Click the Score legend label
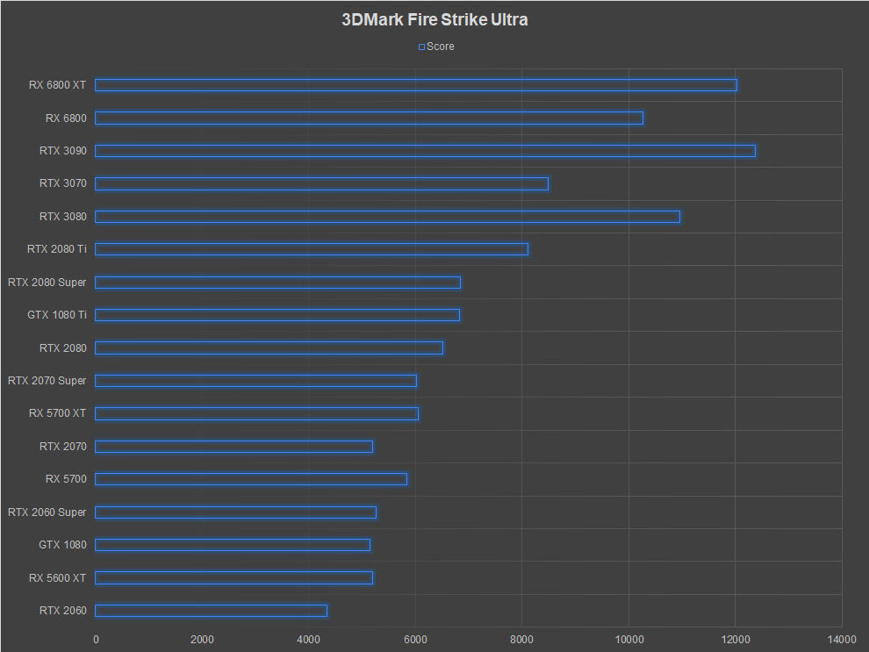This screenshot has height=652, width=869. (x=441, y=47)
